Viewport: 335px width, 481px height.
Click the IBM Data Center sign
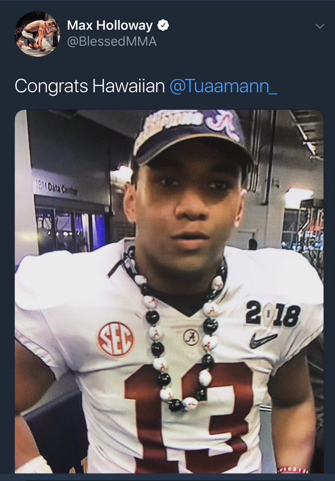point(56,188)
